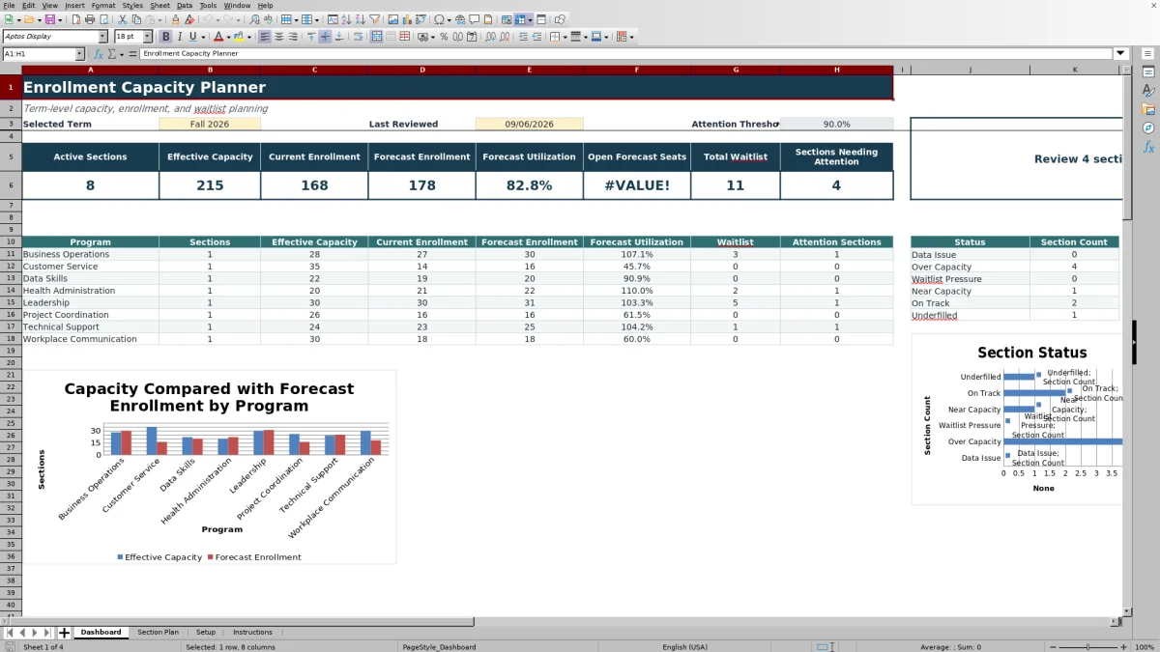The height and width of the screenshot is (652, 1160).
Task: Open the Paste dropdown arrow
Action: (x=160, y=19)
